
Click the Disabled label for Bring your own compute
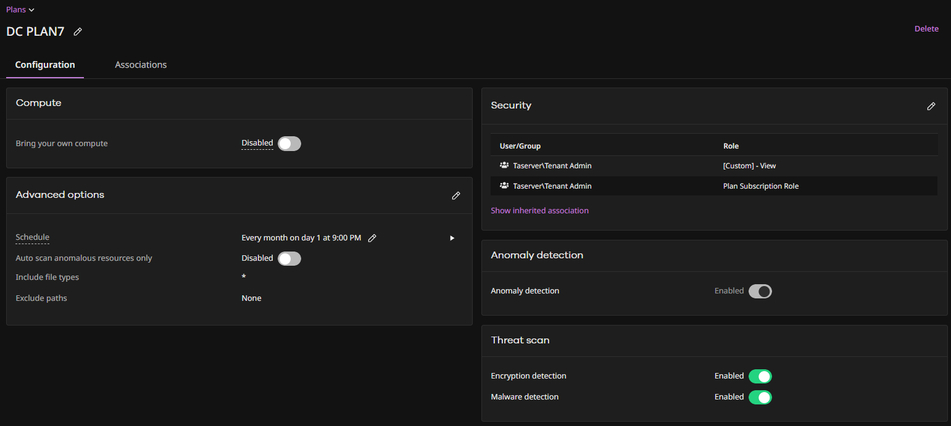pyautogui.click(x=257, y=143)
